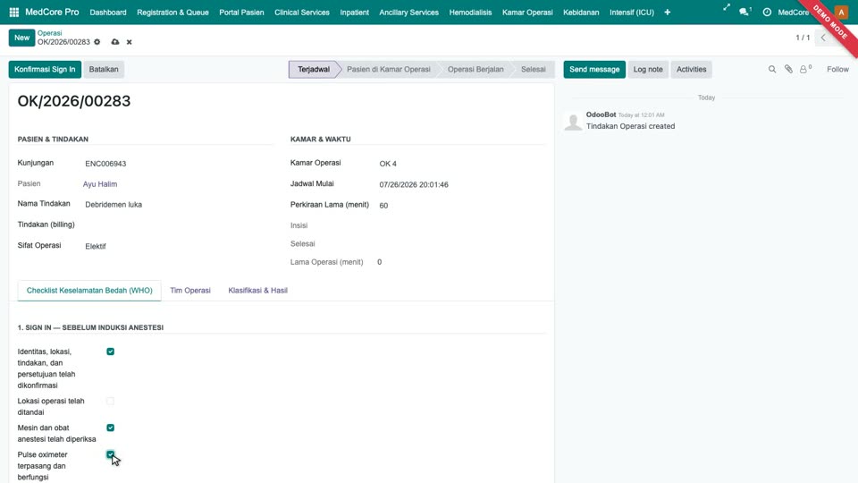858x483 pixels.
Task: Switch to Klasifikasi & Hasil tab
Action: click(x=257, y=290)
